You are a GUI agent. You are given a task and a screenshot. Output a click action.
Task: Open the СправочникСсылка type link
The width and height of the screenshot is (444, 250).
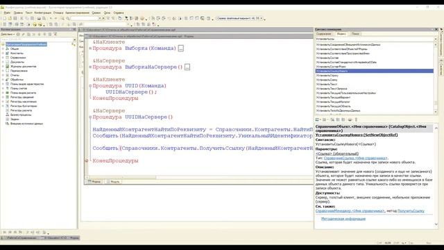[x=356, y=158]
